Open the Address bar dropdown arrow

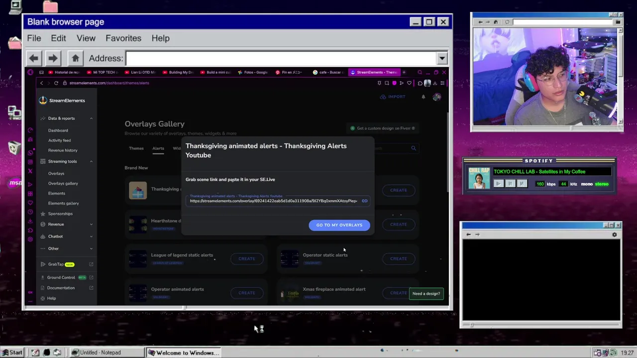point(442,58)
